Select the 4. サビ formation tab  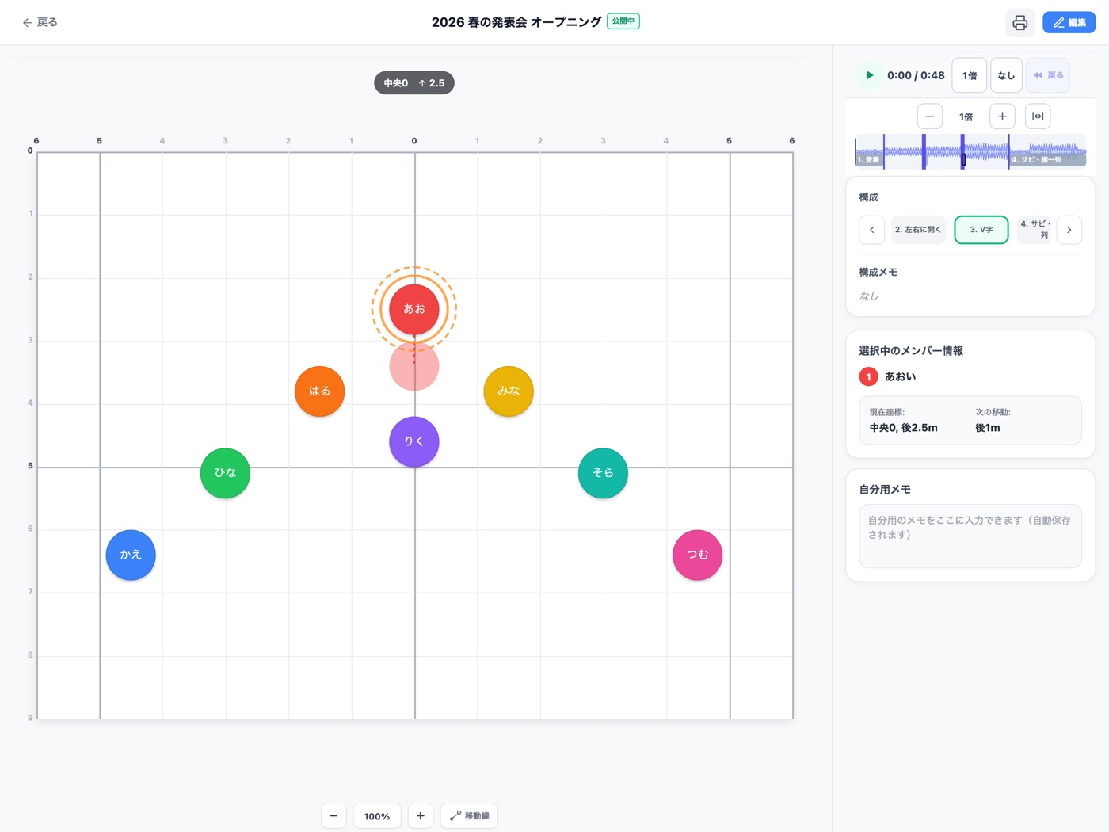(x=1035, y=230)
